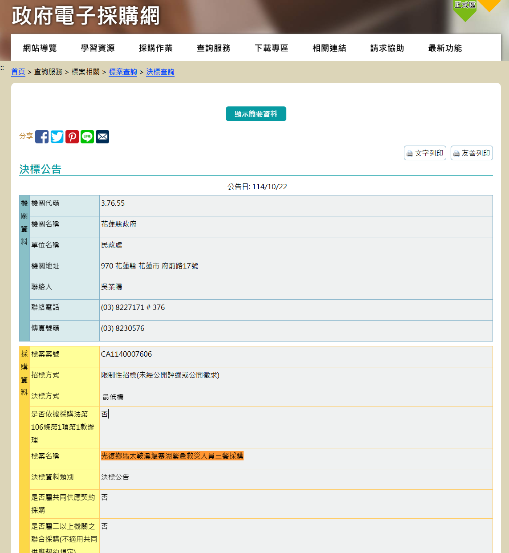Open the 請求協助 menu
The width and height of the screenshot is (509, 553).
point(387,48)
